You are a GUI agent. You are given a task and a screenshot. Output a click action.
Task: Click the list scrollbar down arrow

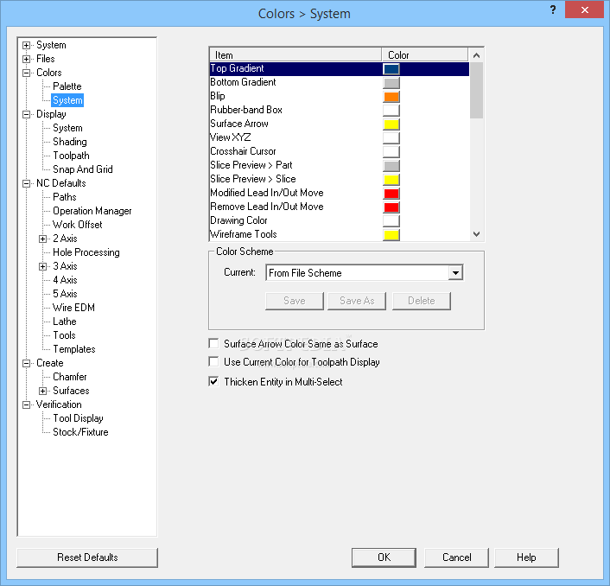coord(476,234)
